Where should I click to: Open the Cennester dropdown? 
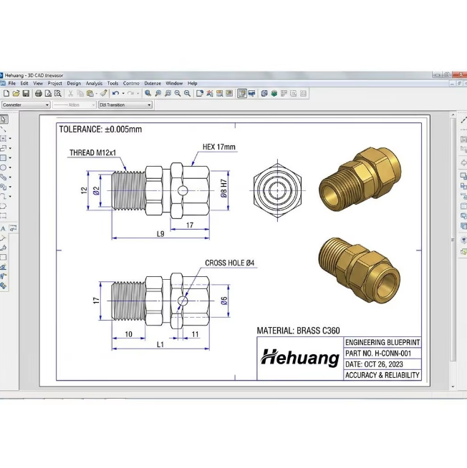(26, 105)
